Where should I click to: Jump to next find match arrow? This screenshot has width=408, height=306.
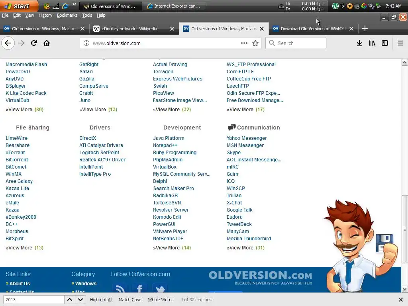coord(80,300)
